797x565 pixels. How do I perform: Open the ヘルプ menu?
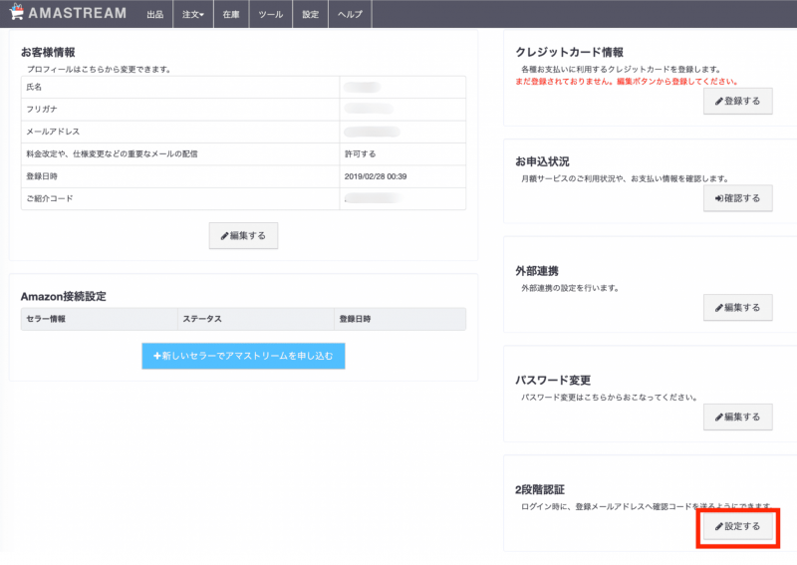tap(351, 14)
